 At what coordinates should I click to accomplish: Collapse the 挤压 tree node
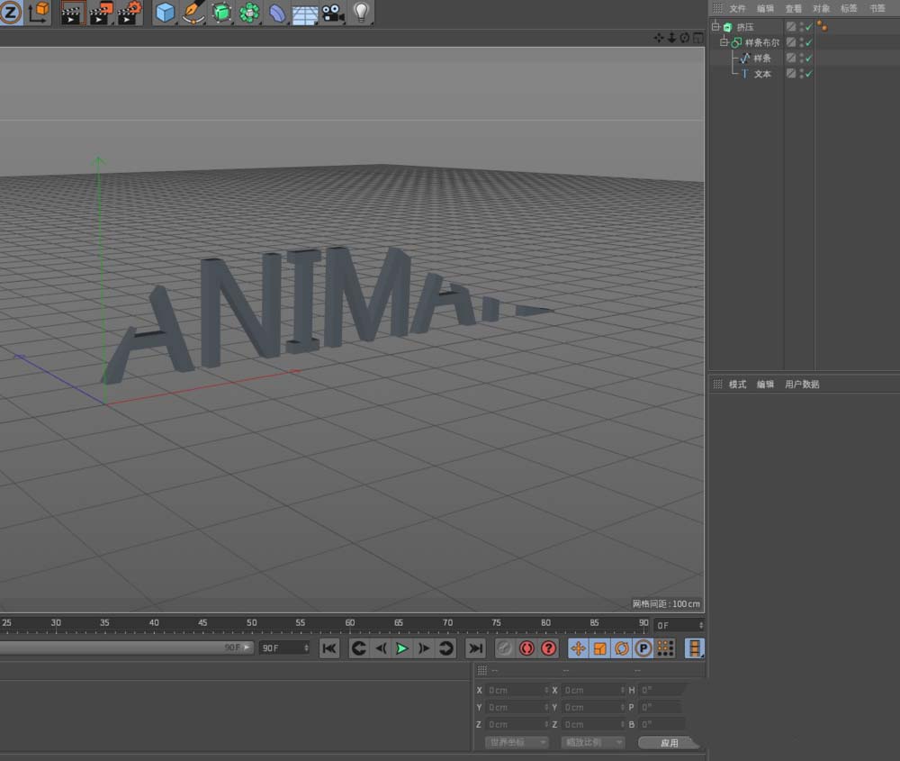(x=716, y=27)
